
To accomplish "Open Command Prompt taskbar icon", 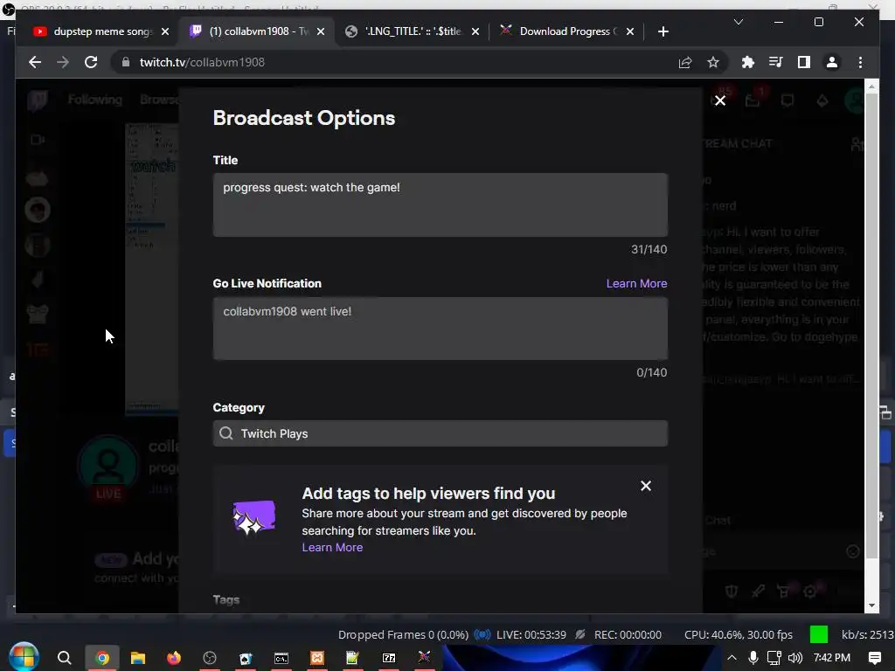I will [x=281, y=658].
